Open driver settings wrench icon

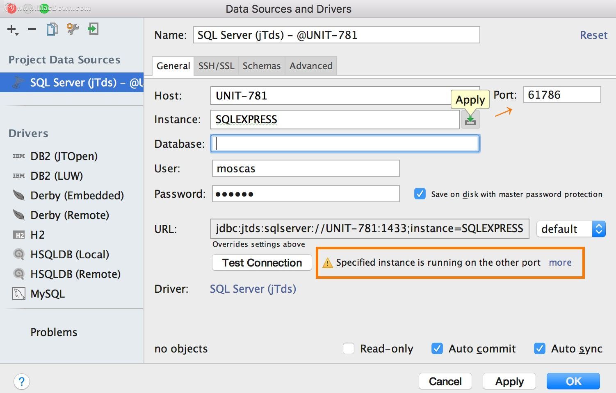[73, 29]
